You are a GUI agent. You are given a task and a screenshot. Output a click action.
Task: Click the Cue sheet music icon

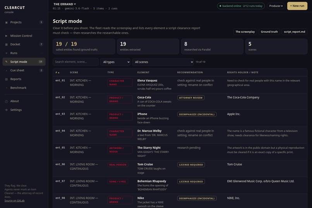point(6,70)
